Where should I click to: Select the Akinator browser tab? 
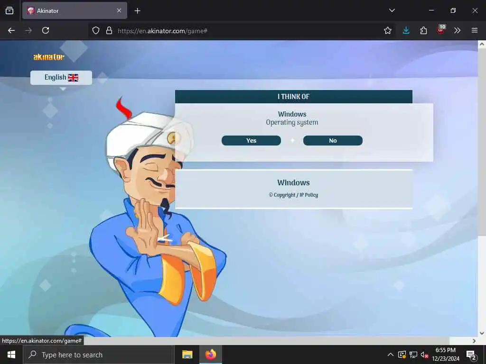(x=75, y=10)
